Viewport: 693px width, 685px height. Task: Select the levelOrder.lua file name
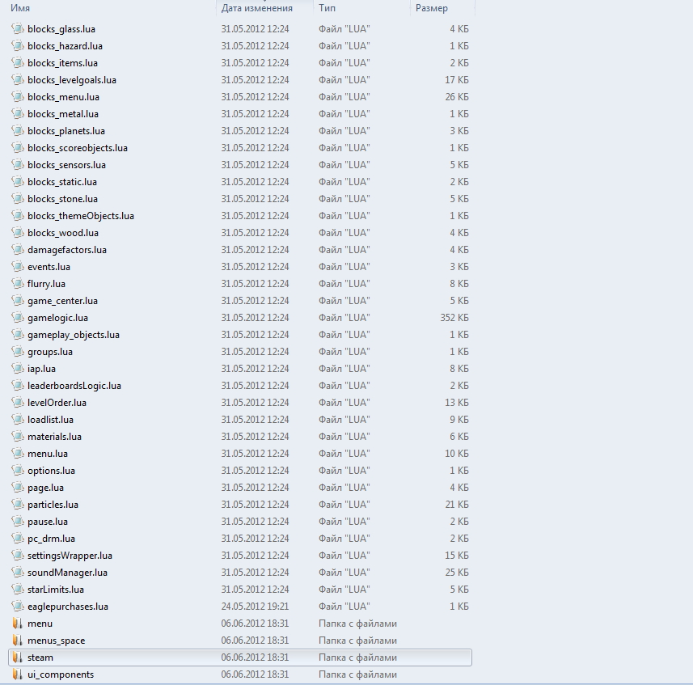pyautogui.click(x=57, y=403)
